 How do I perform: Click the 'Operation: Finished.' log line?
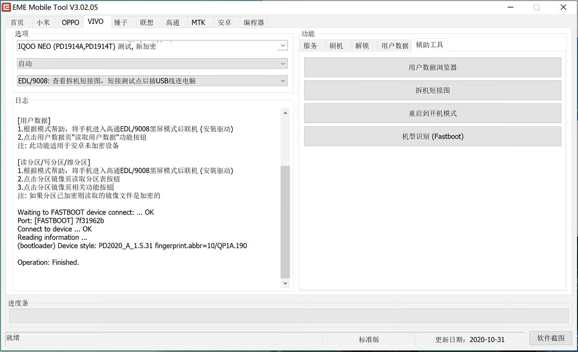[48, 262]
